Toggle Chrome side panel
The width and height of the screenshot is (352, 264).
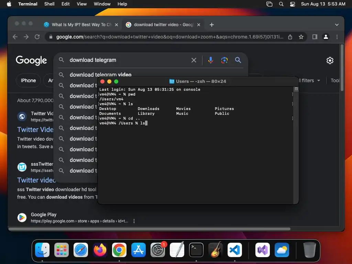[315, 37]
